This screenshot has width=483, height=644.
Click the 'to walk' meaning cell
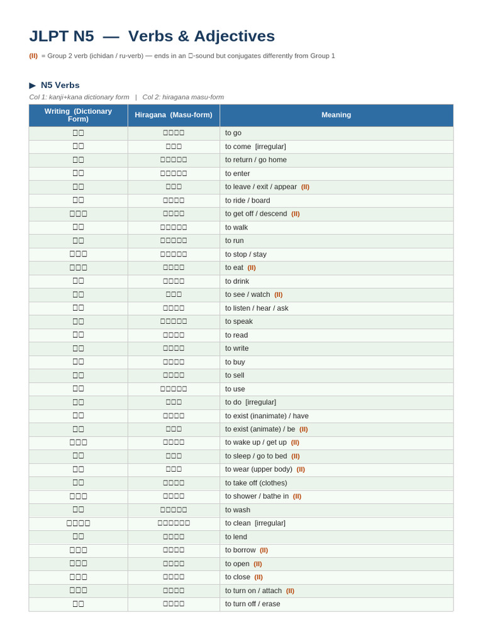click(336, 227)
